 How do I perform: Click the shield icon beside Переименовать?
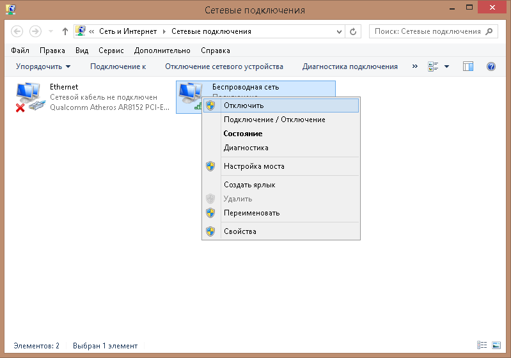pos(210,213)
